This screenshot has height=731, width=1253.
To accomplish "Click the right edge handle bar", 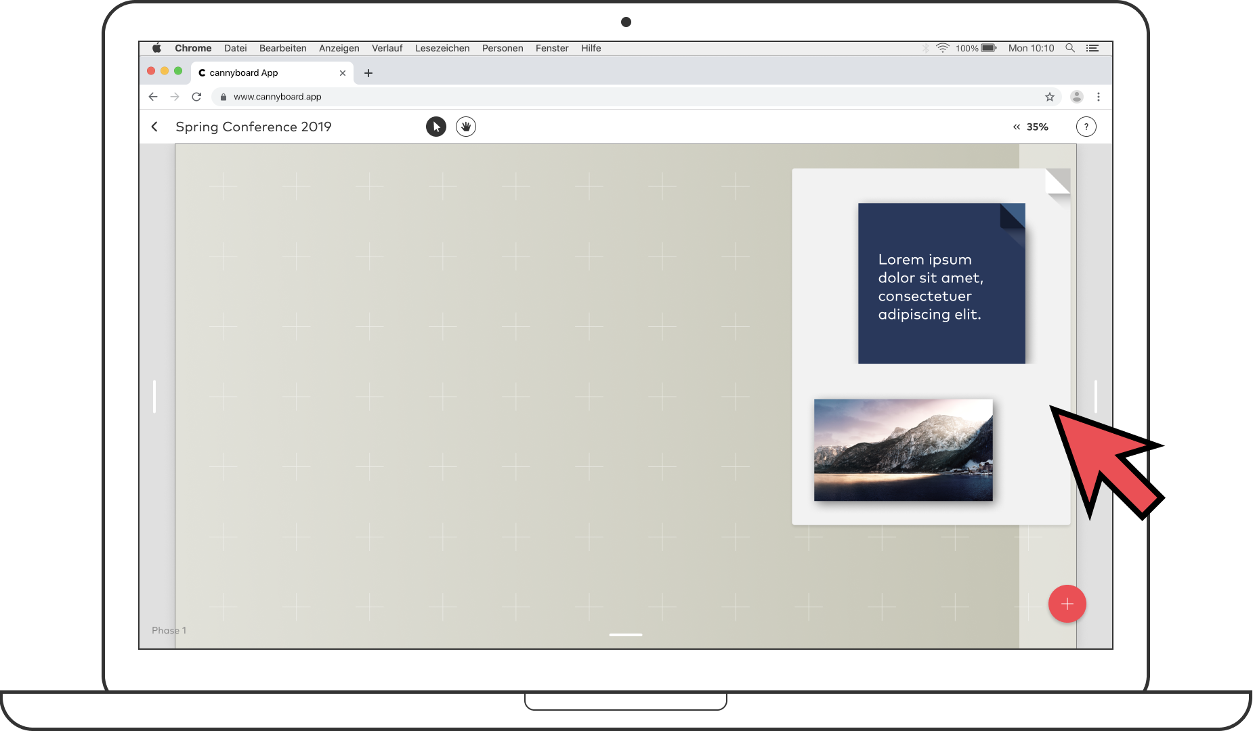I will point(1096,397).
